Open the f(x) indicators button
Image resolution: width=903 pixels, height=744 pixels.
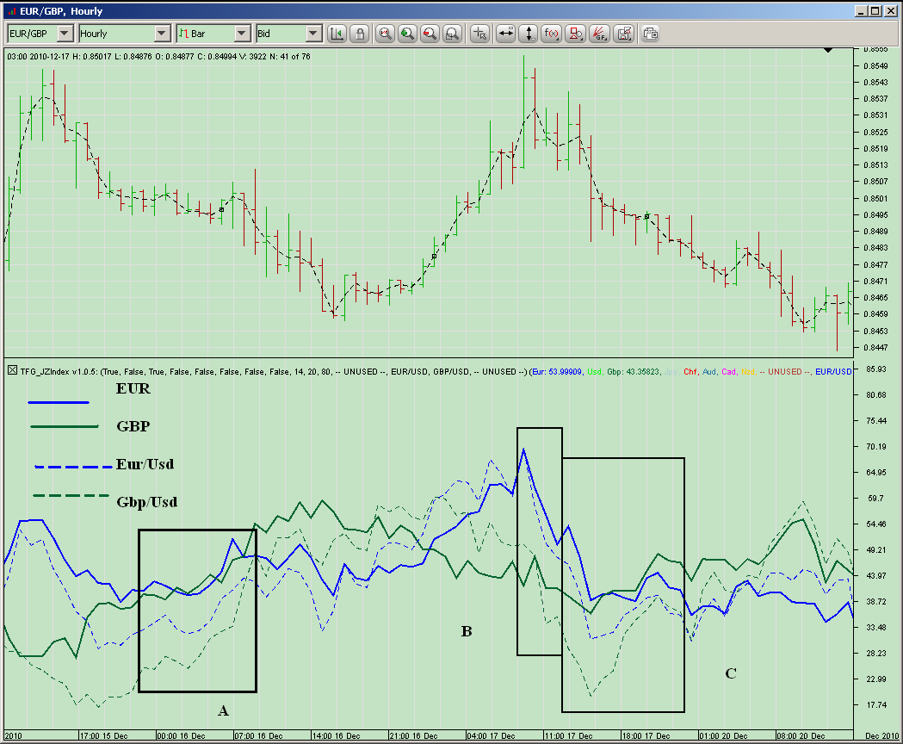point(553,34)
